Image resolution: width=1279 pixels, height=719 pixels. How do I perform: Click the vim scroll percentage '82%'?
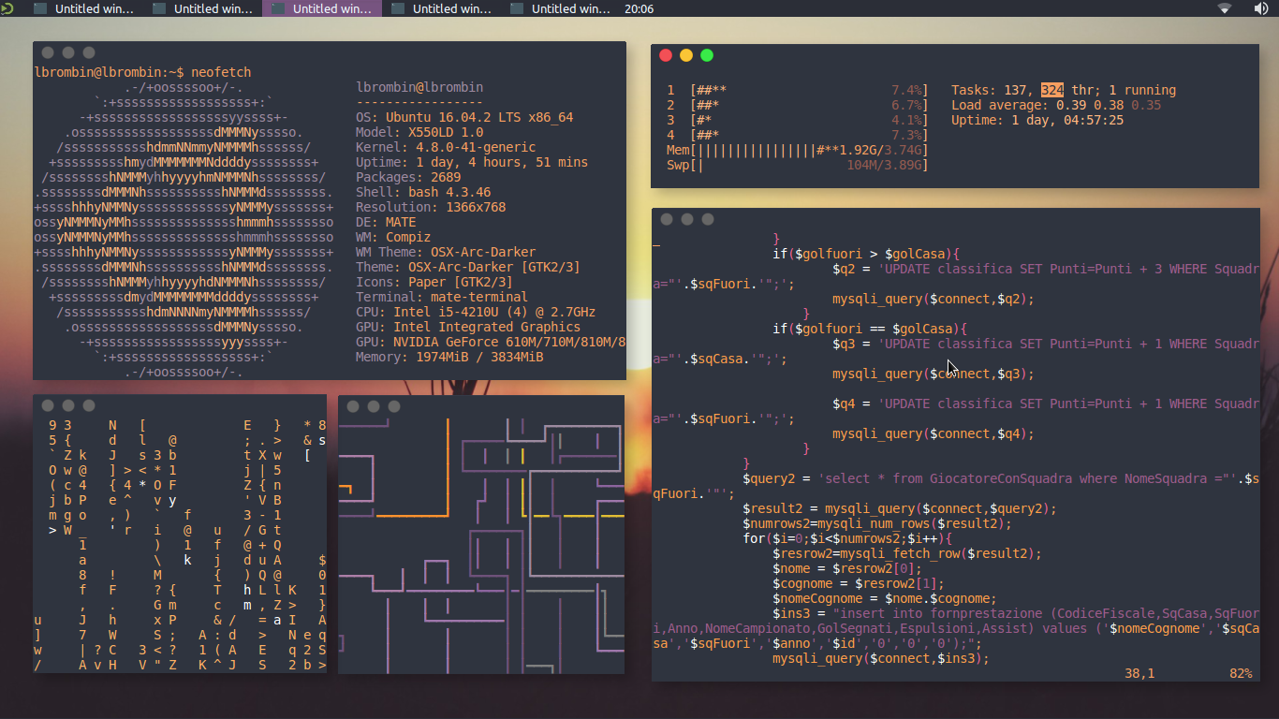(1241, 673)
